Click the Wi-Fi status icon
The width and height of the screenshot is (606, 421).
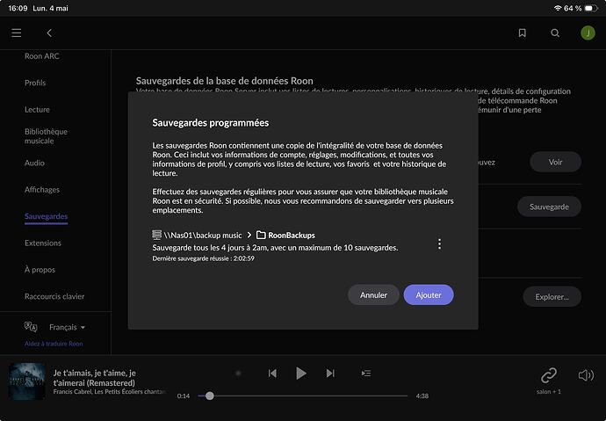pos(558,8)
